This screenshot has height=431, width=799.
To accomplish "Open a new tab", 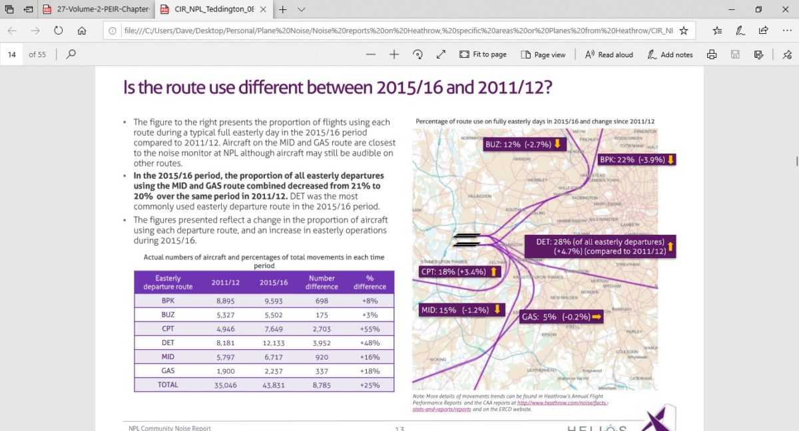I will click(x=283, y=10).
